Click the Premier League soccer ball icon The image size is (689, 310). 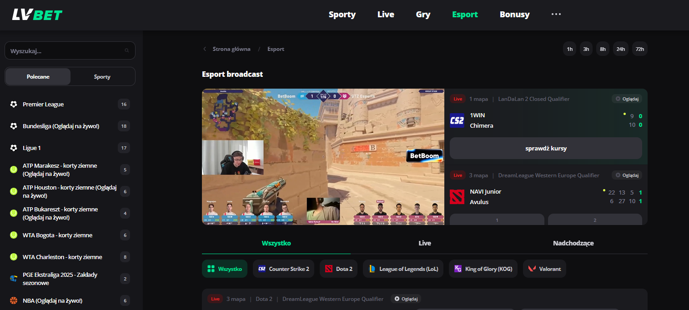(x=14, y=105)
